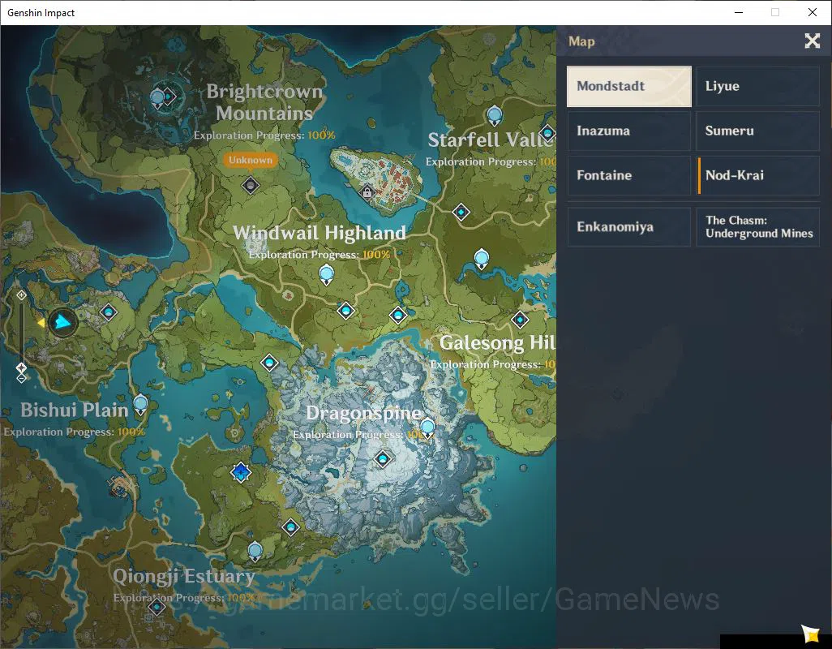The image size is (832, 649).
Task: Click the yellow star icon in bottom corner
Action: click(x=810, y=633)
